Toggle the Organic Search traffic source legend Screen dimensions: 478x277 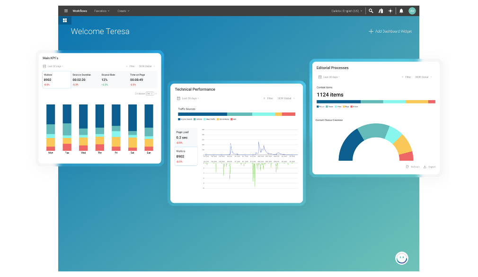186,119
